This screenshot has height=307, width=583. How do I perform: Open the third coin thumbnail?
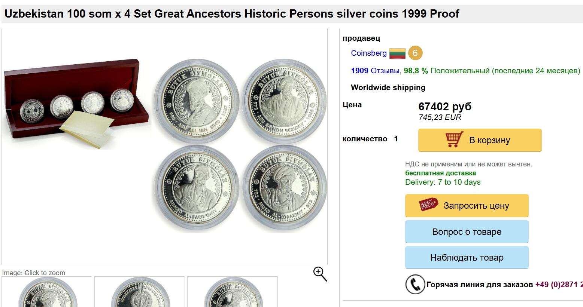[x=233, y=292]
